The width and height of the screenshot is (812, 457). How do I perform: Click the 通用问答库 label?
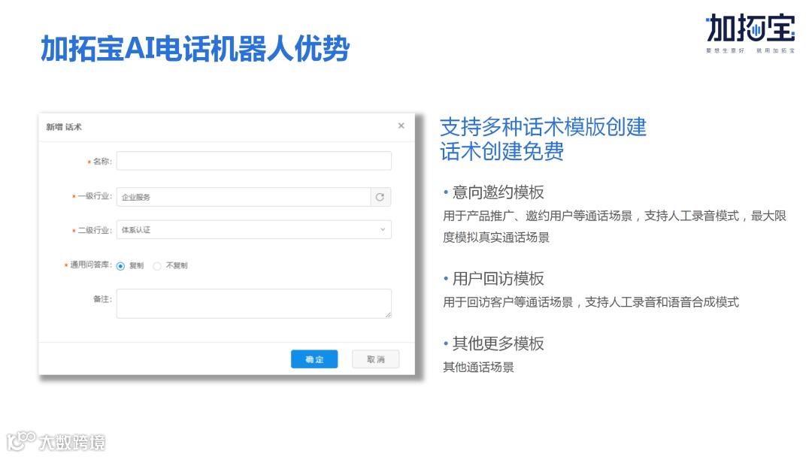[x=91, y=265]
